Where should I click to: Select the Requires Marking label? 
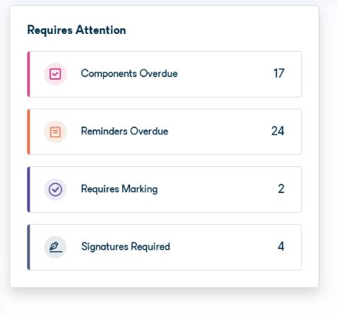point(119,189)
